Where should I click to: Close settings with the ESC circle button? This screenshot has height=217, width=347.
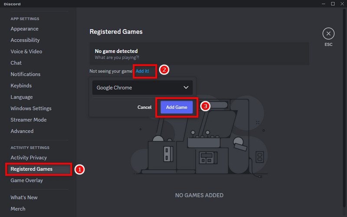pyautogui.click(x=328, y=34)
